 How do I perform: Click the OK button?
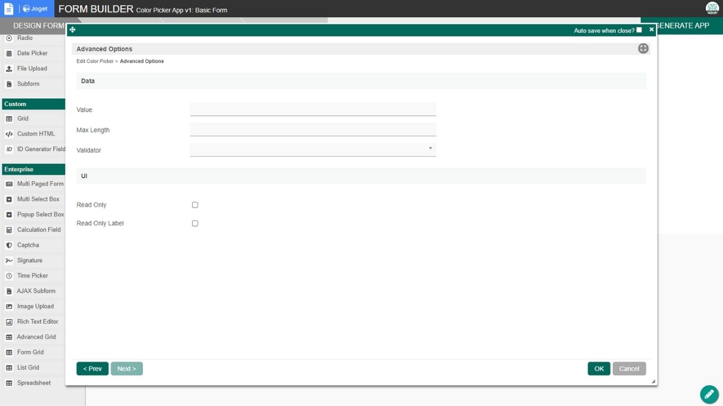(599, 369)
